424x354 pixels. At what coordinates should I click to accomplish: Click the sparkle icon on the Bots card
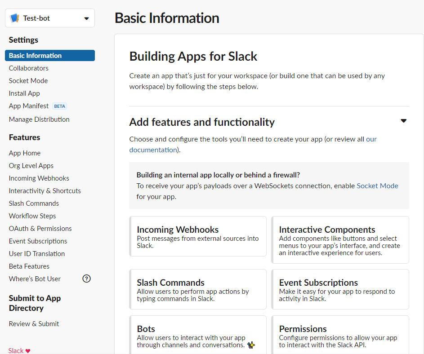point(251,345)
